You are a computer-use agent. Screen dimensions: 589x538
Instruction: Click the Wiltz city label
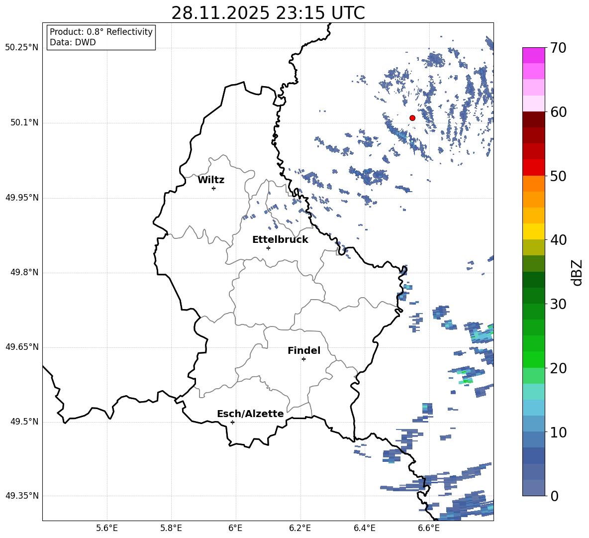click(211, 180)
